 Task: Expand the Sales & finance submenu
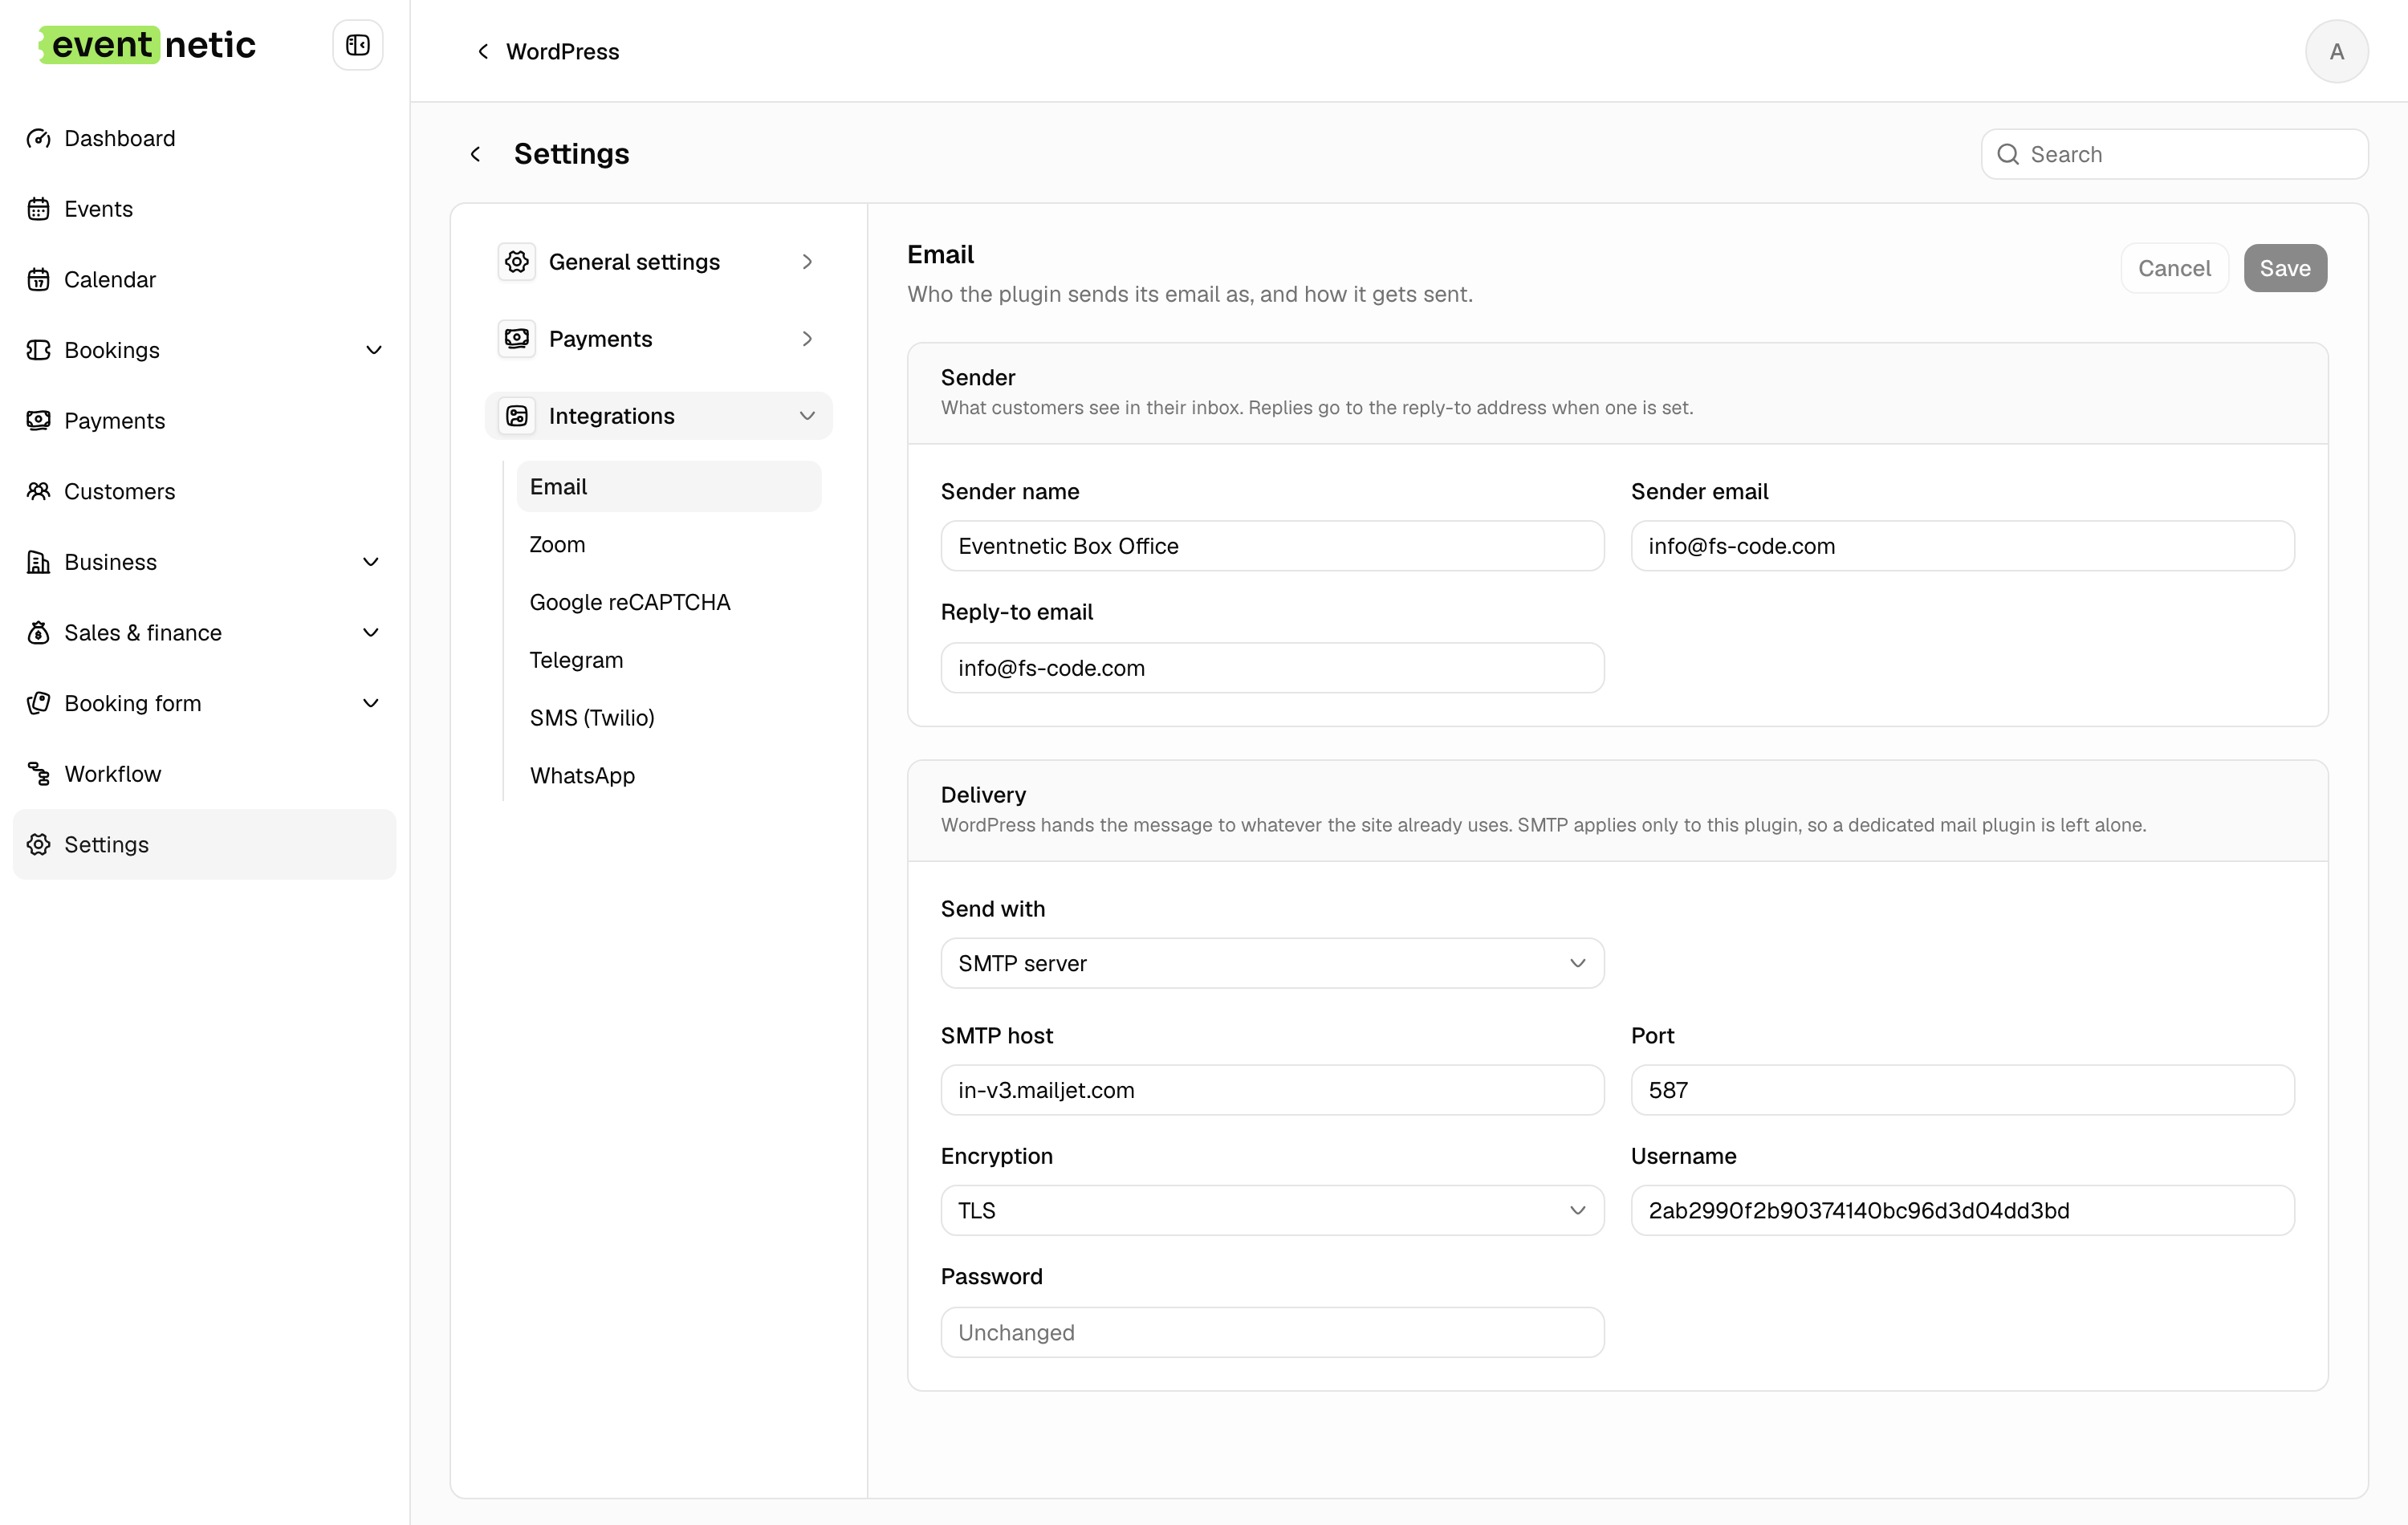(x=370, y=632)
